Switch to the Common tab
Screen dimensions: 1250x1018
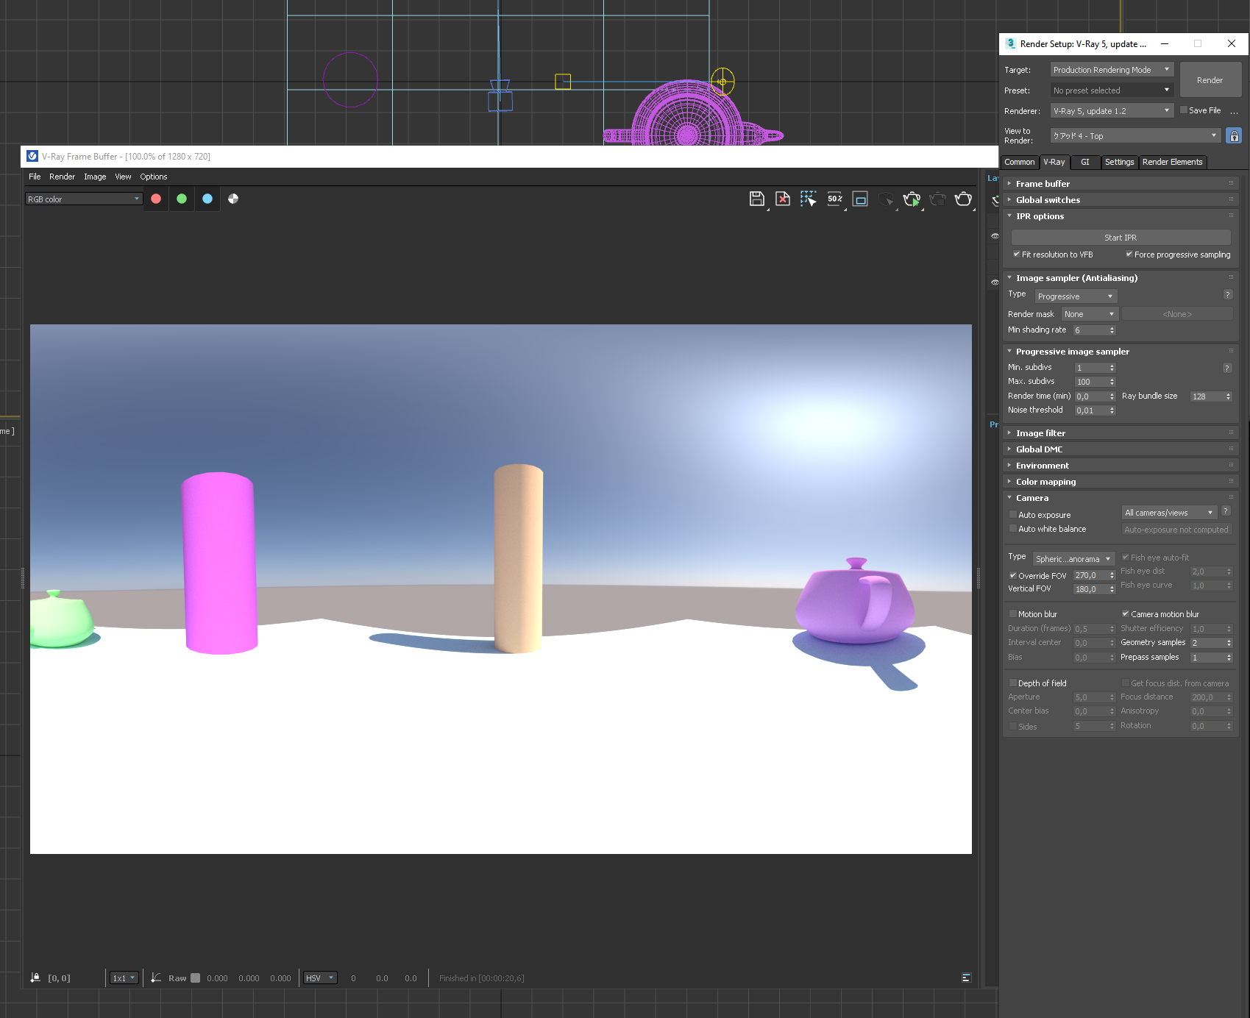coord(1019,162)
